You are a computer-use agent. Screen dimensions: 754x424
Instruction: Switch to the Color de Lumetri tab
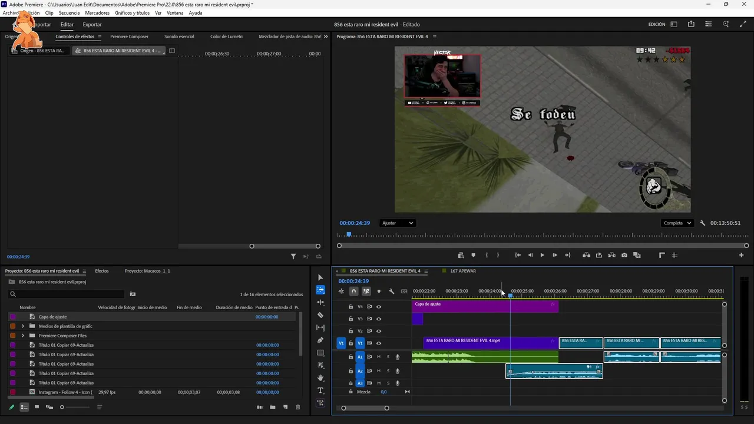[226, 37]
